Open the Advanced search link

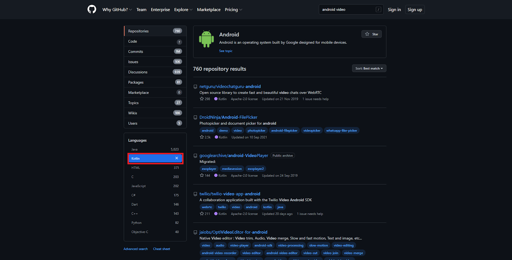point(136,249)
